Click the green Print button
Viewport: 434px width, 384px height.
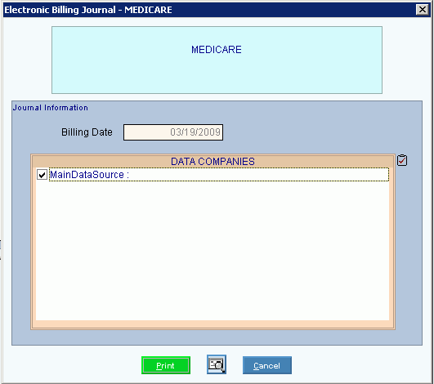[166, 365]
